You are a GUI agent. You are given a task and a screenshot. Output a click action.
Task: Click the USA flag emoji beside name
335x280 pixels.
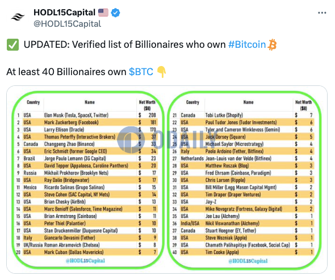point(103,13)
